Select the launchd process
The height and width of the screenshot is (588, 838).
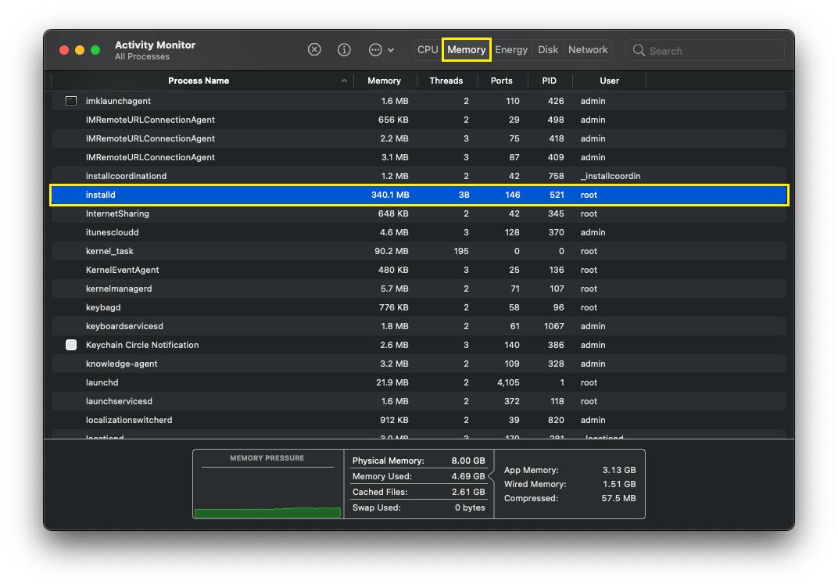tap(419, 382)
